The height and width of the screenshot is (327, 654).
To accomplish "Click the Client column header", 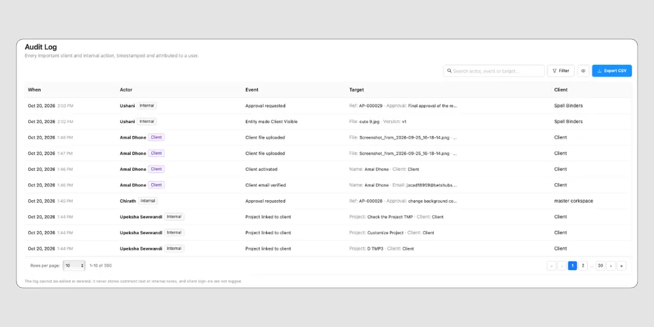I will (x=561, y=90).
